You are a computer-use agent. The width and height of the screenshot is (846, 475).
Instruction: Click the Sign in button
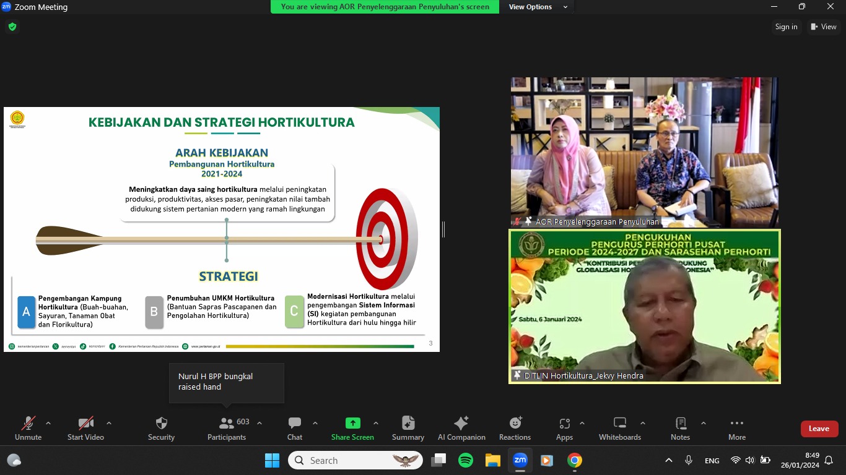(x=786, y=27)
